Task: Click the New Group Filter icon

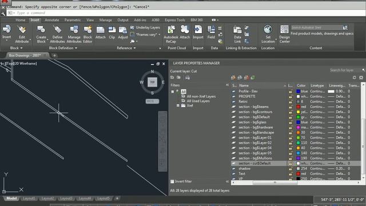Action: [178, 78]
